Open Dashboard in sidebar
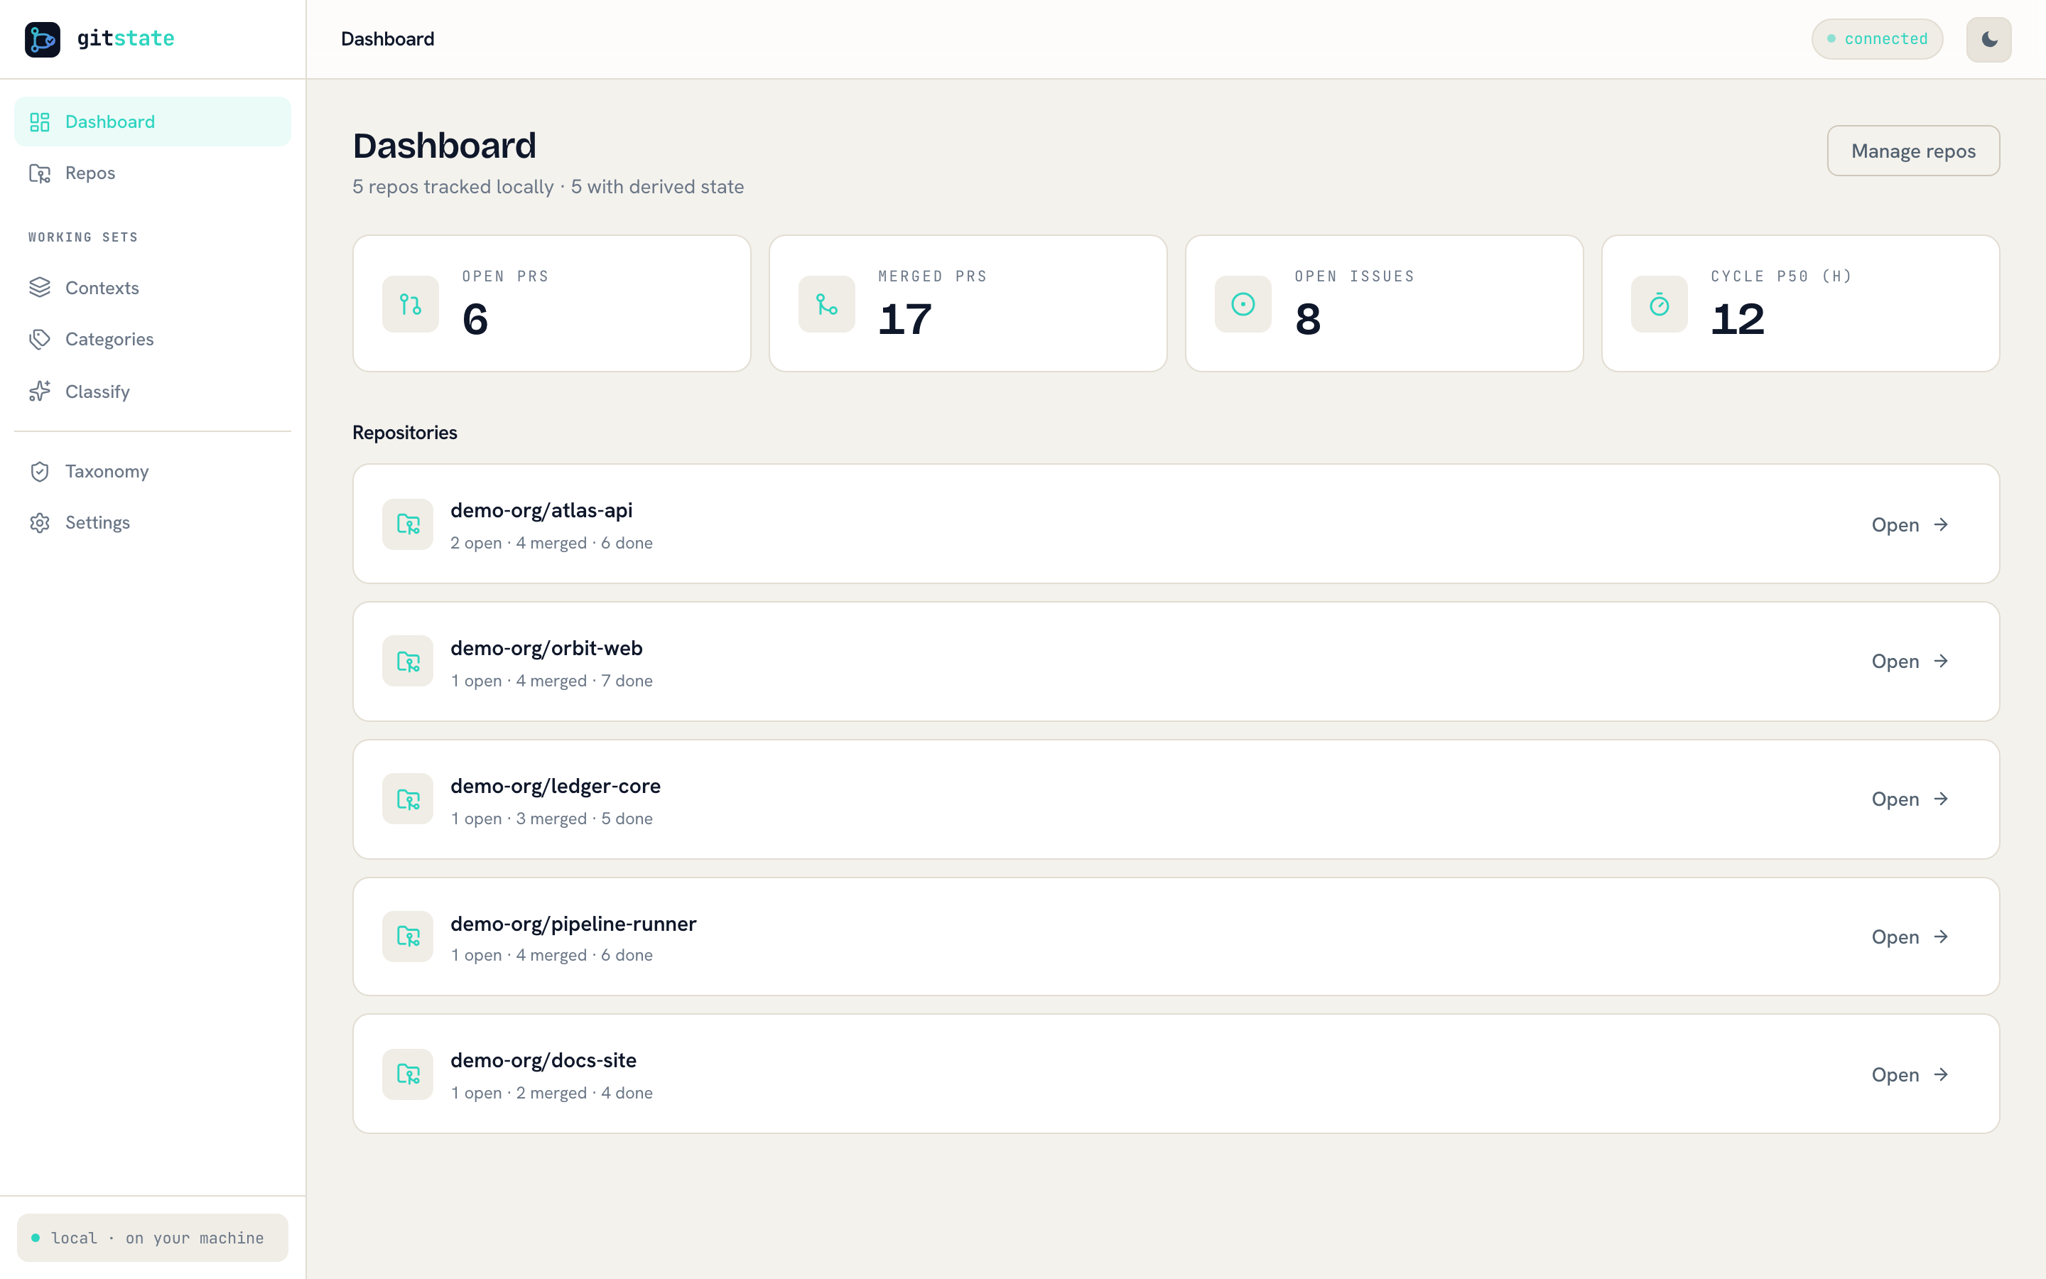Image resolution: width=2046 pixels, height=1279 pixels. point(152,122)
